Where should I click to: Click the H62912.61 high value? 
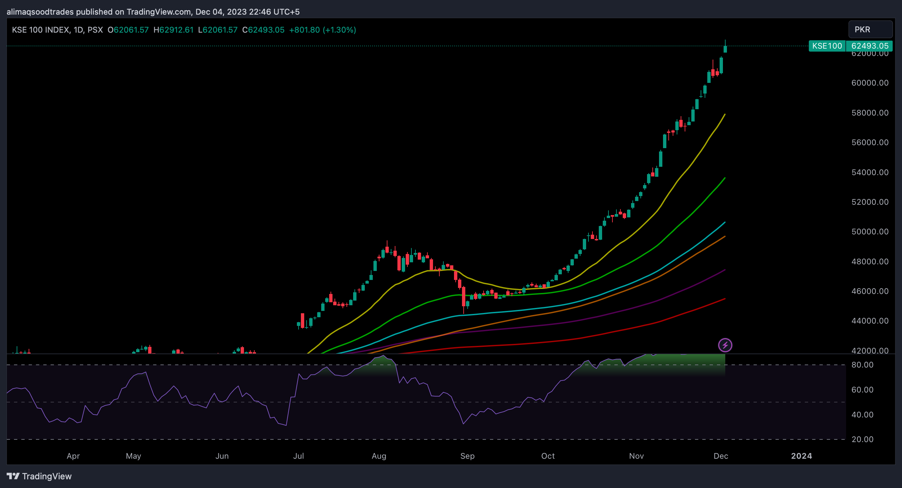pos(174,30)
